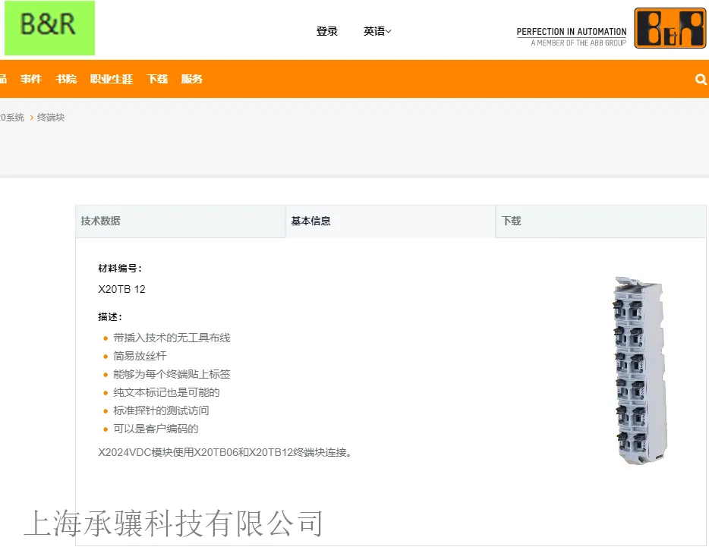Viewport: 709px width, 547px height.
Task: Click the 登录 login link
Action: click(327, 31)
